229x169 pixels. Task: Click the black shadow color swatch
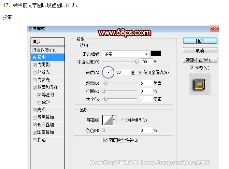click(x=156, y=54)
